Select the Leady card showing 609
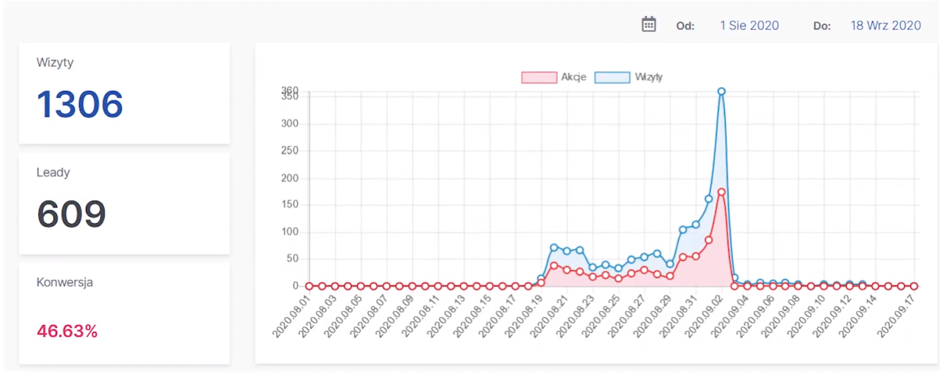 click(x=124, y=204)
